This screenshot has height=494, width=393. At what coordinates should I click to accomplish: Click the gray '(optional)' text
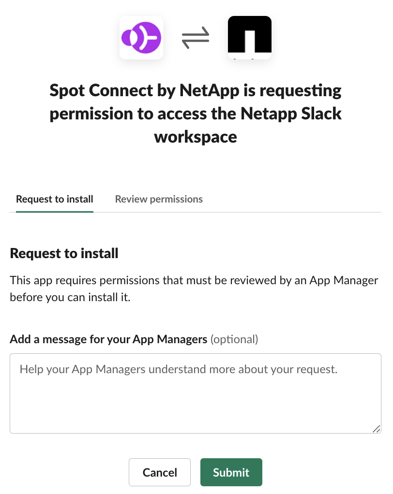tap(234, 339)
